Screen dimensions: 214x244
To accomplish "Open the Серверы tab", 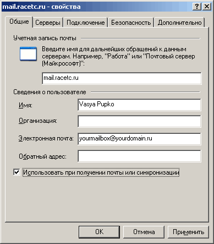I will [x=48, y=23].
